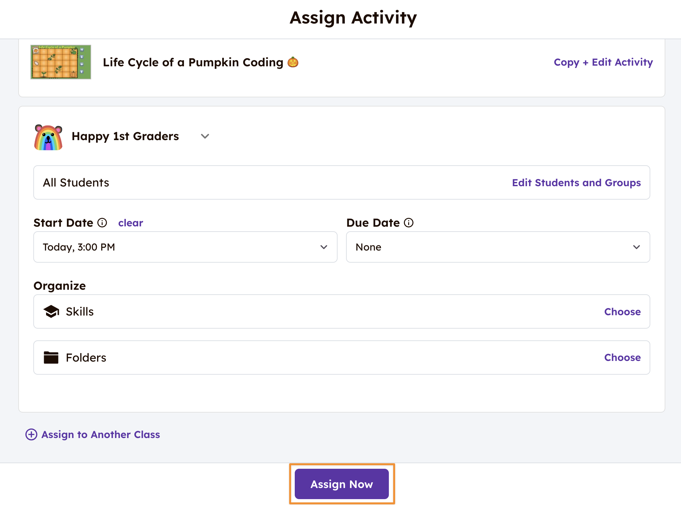Click the Start Date info icon

coord(102,223)
